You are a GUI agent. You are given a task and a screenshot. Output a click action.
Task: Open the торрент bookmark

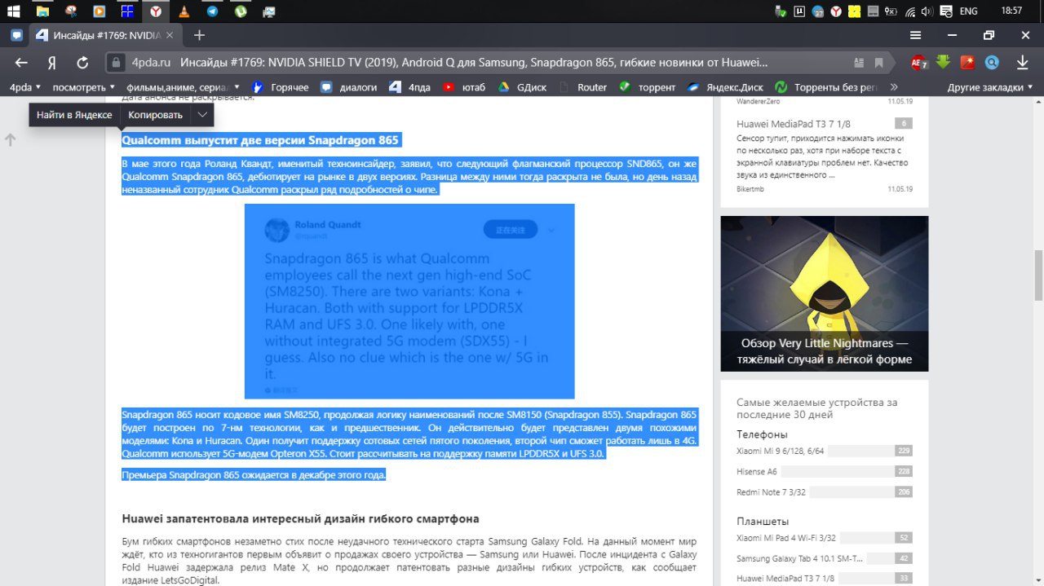pos(648,87)
